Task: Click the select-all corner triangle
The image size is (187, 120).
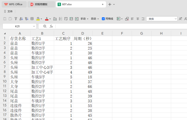Action: 5,34
